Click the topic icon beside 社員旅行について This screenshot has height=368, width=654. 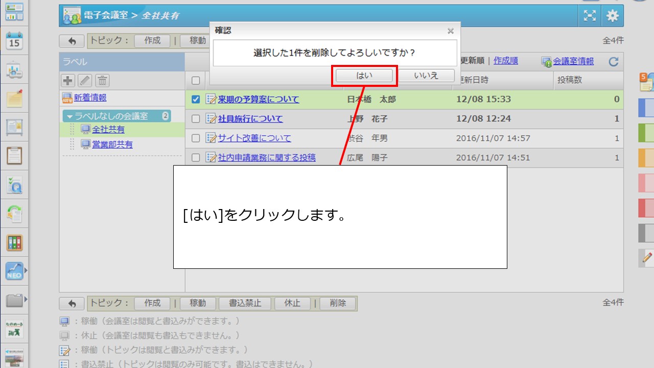pyautogui.click(x=211, y=119)
